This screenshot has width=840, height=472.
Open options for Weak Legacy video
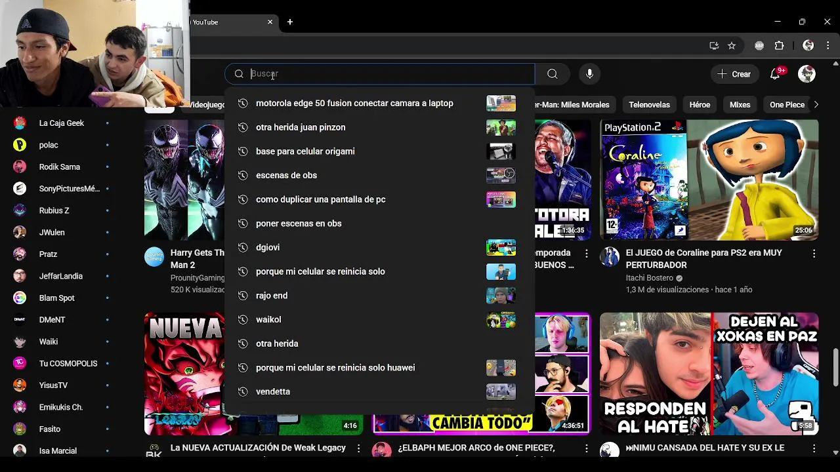358,448
